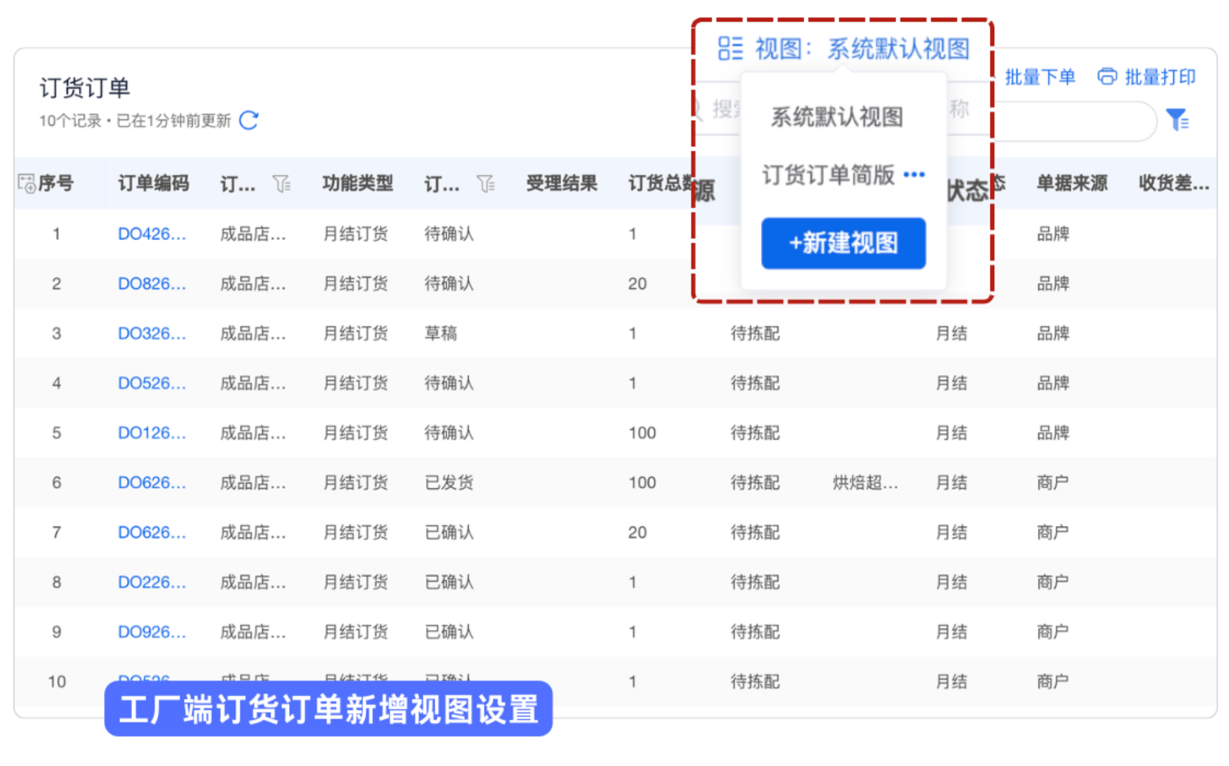Click the batch print printer icon
This screenshot has height=766, width=1229.
(1106, 77)
